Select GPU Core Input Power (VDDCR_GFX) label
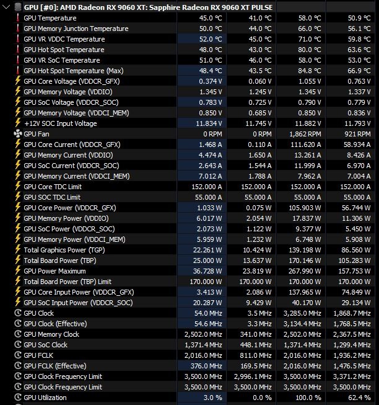The height and width of the screenshot is (405, 379). (79, 292)
